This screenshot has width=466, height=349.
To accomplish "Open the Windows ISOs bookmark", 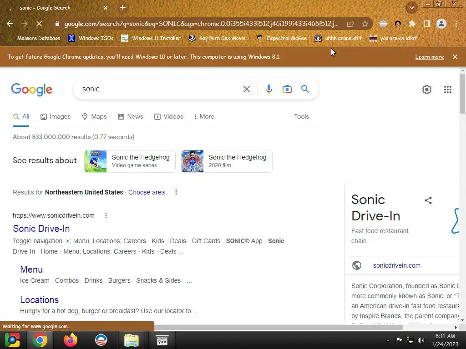I will point(91,38).
